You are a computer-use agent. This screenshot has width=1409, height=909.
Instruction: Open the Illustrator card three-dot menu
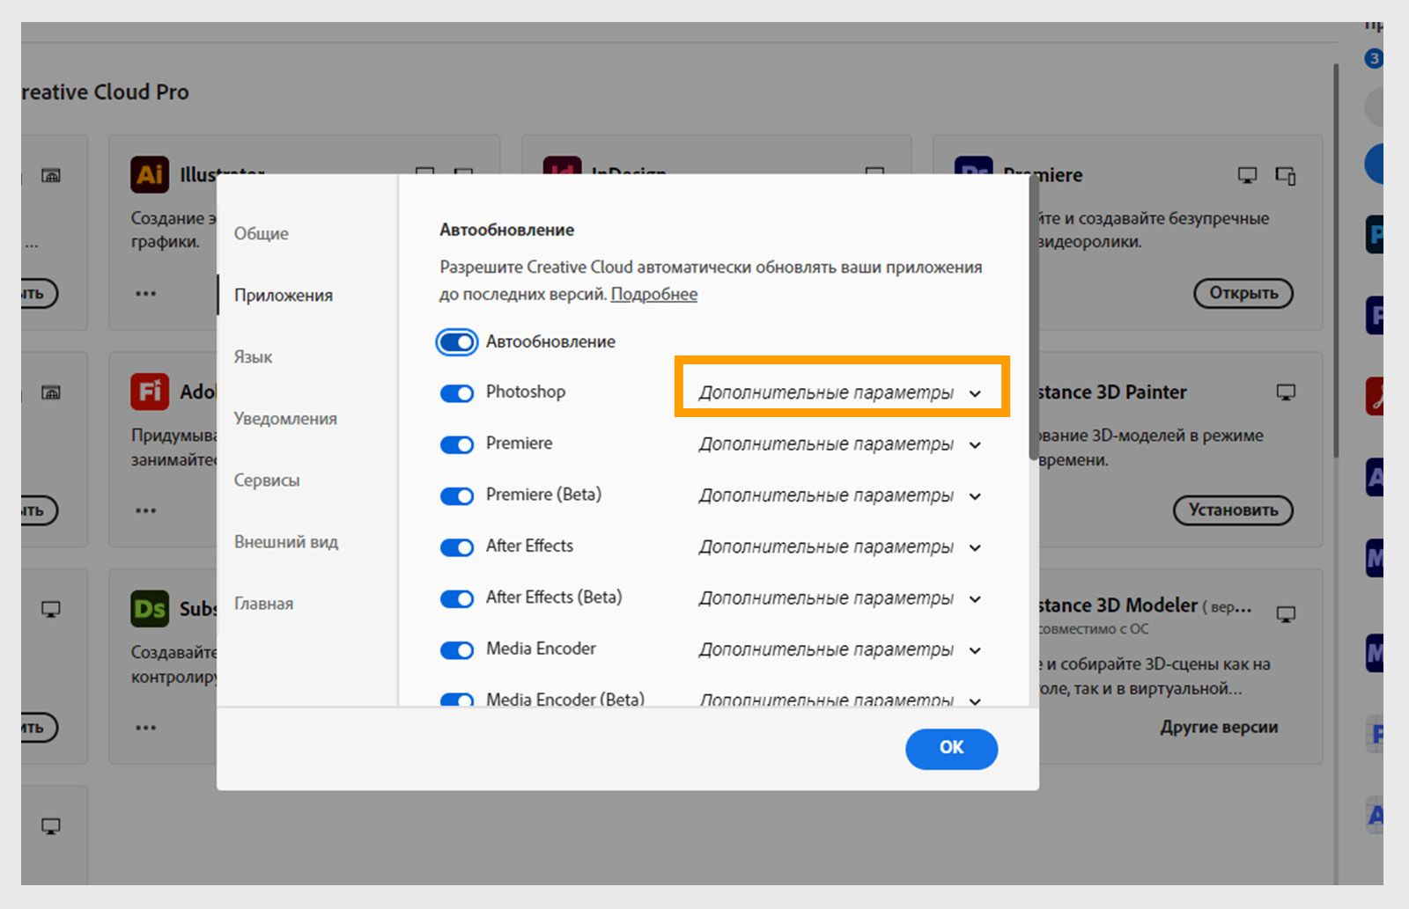146,293
